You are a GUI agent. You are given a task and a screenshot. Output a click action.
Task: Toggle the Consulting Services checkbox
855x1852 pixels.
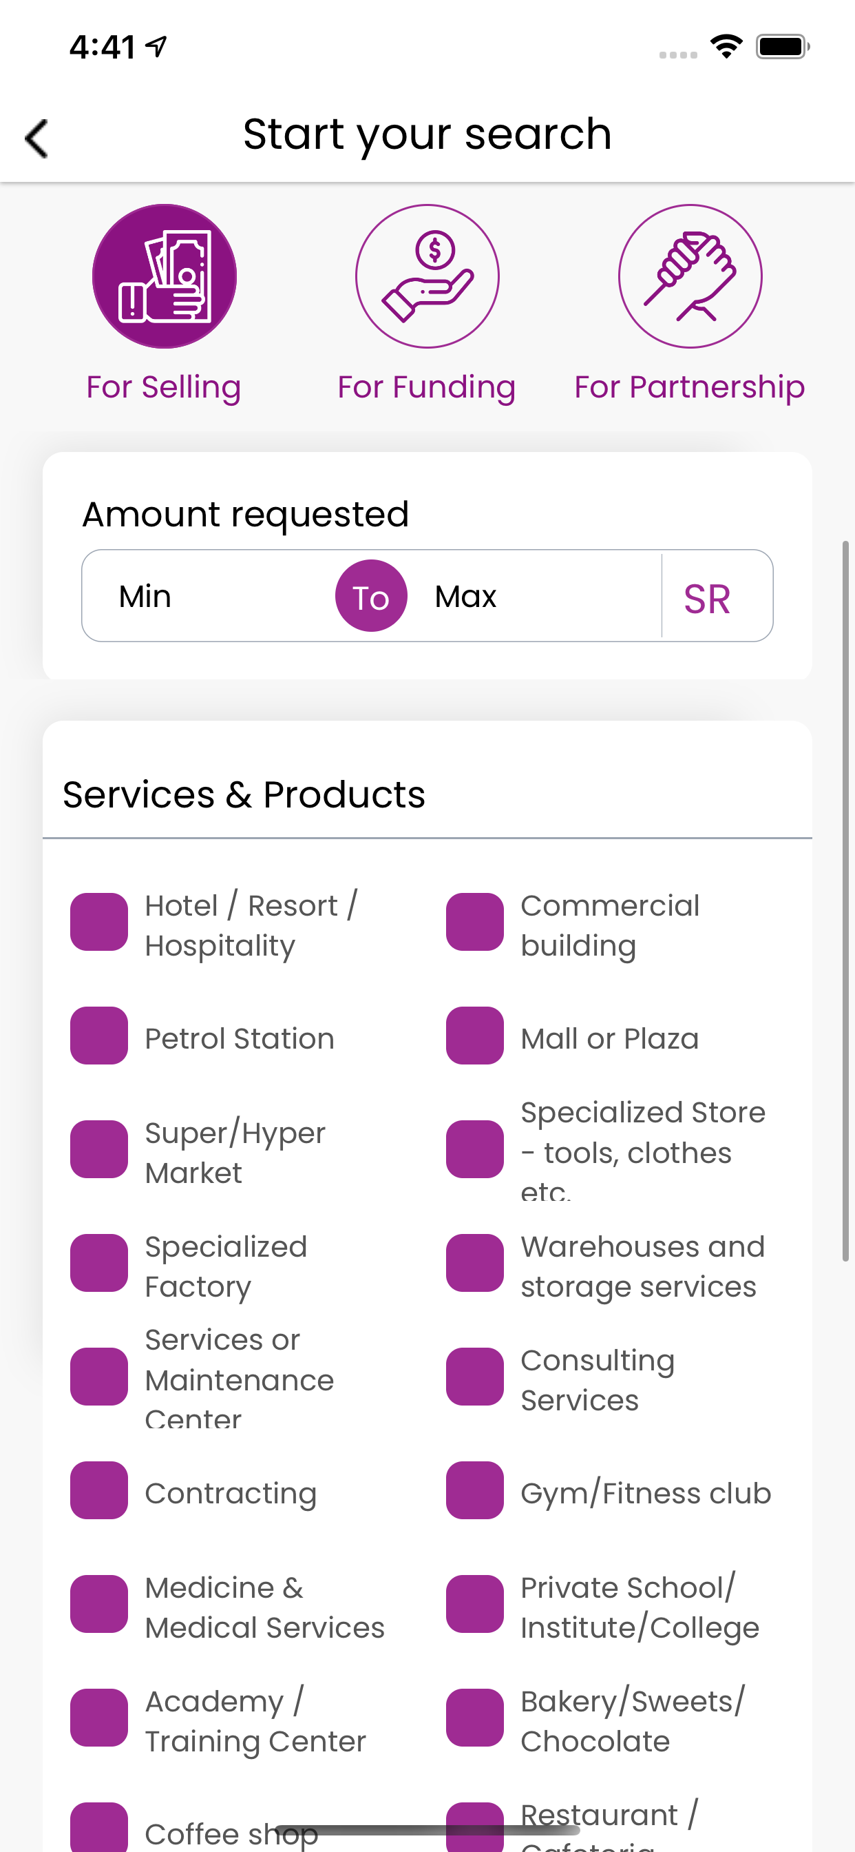pos(475,1377)
